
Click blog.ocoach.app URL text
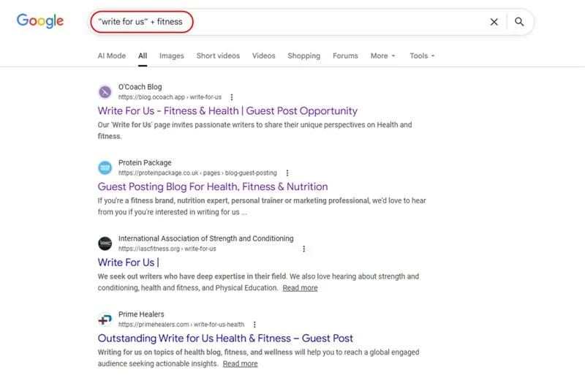[170, 97]
